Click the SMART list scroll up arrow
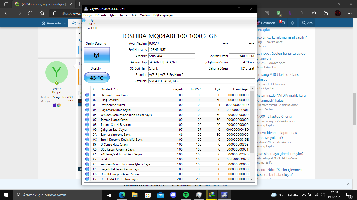The height and width of the screenshot is (200, 357). pyautogui.click(x=252, y=89)
